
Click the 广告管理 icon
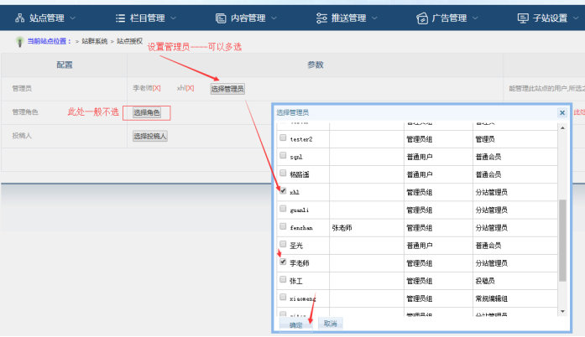click(x=422, y=17)
